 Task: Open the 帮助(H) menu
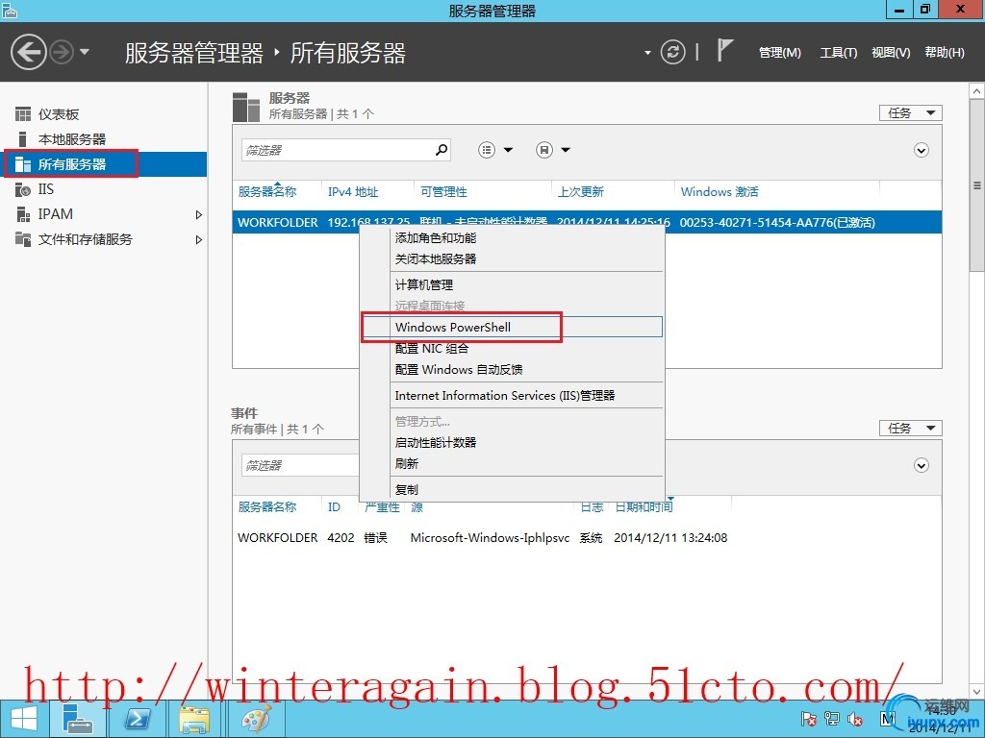pyautogui.click(x=945, y=53)
